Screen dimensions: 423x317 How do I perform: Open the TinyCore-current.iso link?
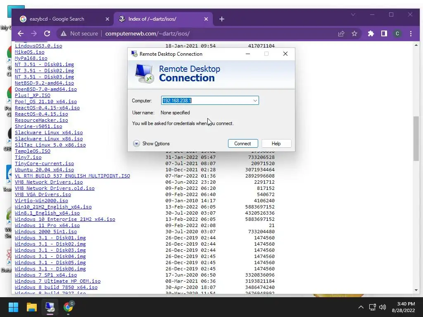pos(44,163)
